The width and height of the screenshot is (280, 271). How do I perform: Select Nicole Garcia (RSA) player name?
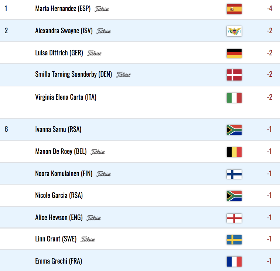click(x=59, y=195)
